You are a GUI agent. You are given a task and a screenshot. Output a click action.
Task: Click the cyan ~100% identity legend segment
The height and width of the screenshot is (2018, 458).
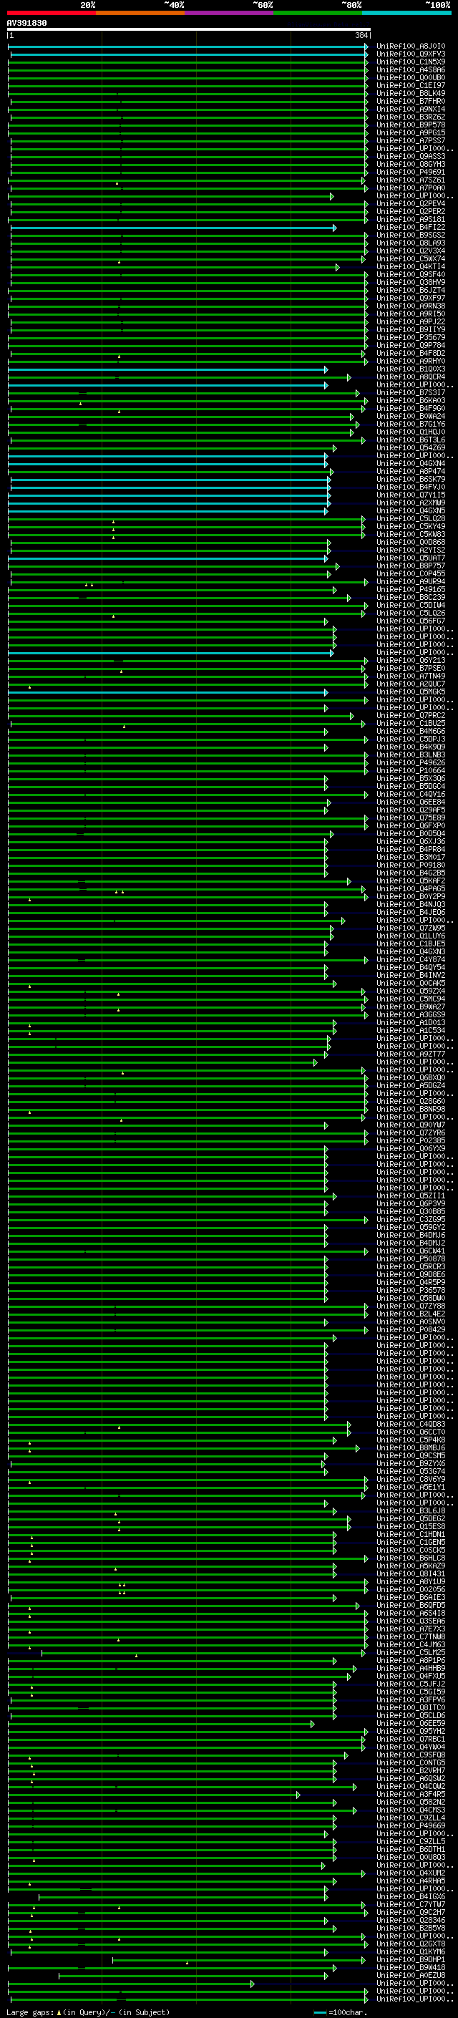406,13
